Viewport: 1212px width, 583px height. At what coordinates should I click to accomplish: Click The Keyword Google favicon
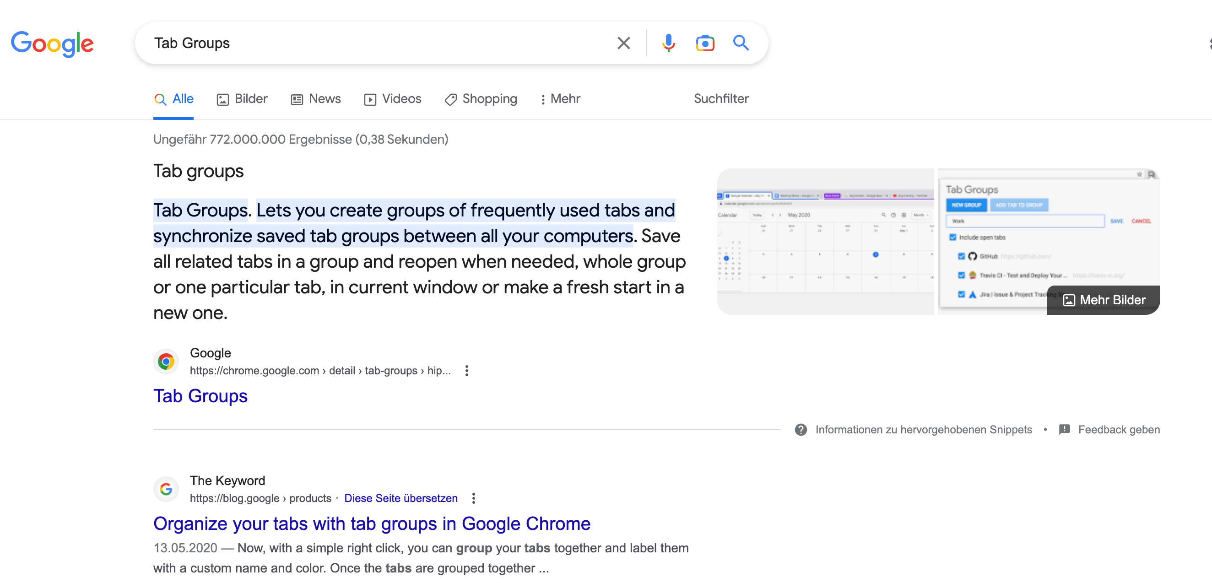point(166,489)
